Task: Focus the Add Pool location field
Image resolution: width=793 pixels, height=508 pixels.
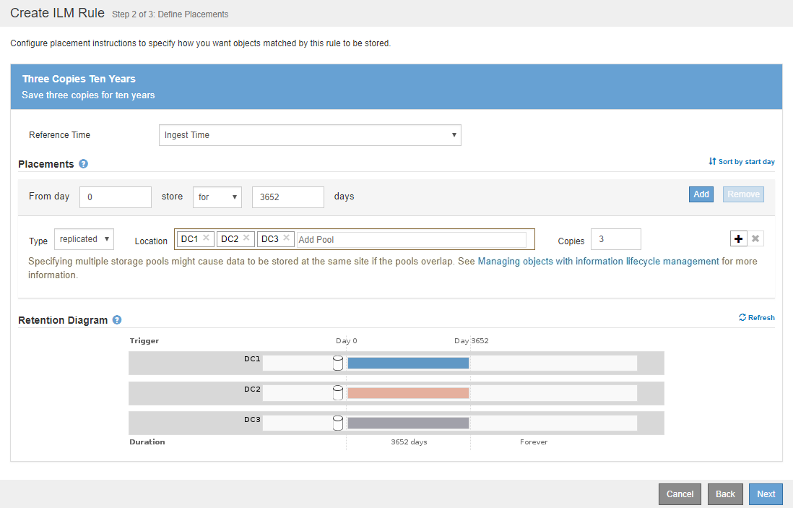Action: tap(411, 239)
